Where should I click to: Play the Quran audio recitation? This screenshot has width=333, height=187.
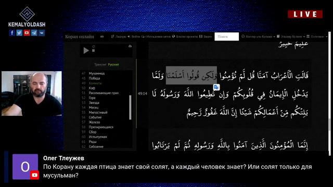(x=86, y=50)
